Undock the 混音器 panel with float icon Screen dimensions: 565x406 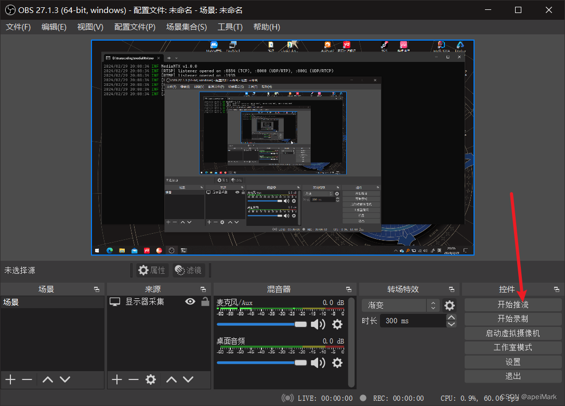pos(348,289)
